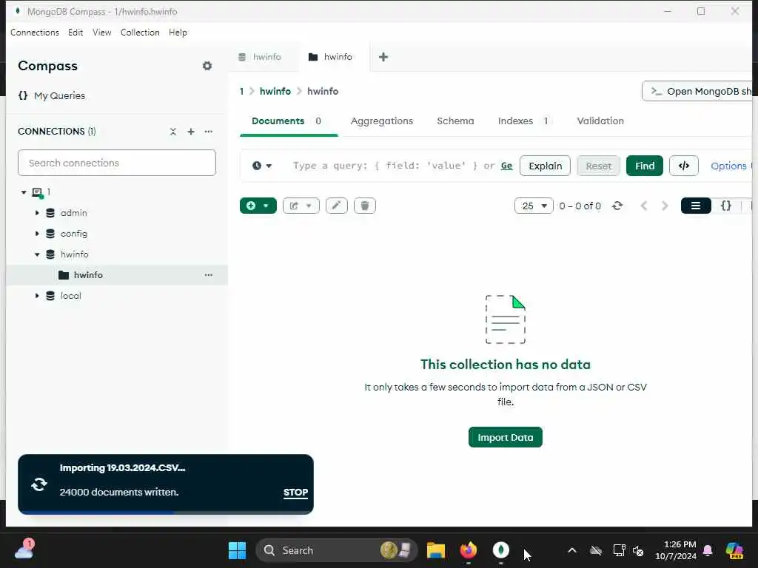Click Open MongoDB shell button
This screenshot has width=758, height=568.
point(698,91)
